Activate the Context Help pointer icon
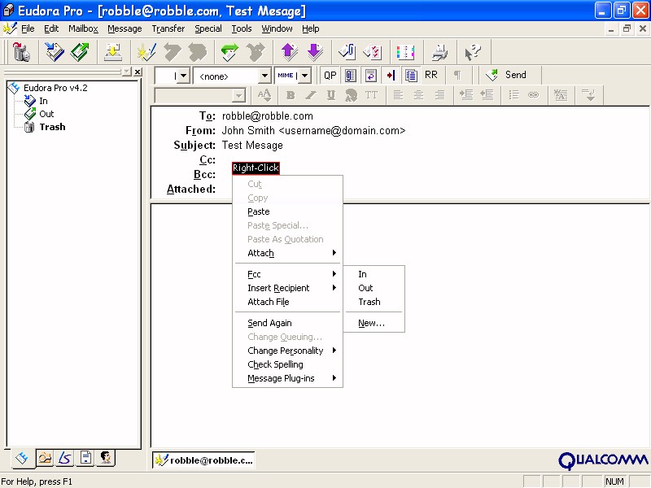Image resolution: width=651 pixels, height=488 pixels. point(473,52)
